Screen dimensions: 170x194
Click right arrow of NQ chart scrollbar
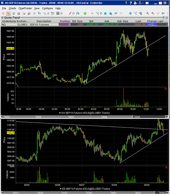pyautogui.click(x=167, y=117)
